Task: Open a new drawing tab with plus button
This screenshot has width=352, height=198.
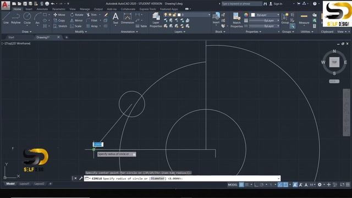Action: coord(67,37)
